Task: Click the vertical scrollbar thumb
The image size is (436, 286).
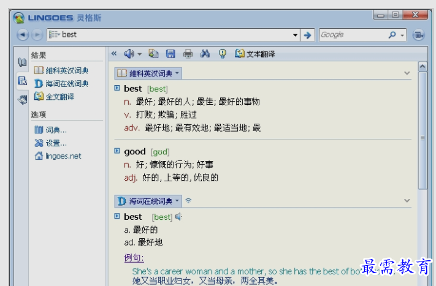Action: (423, 130)
